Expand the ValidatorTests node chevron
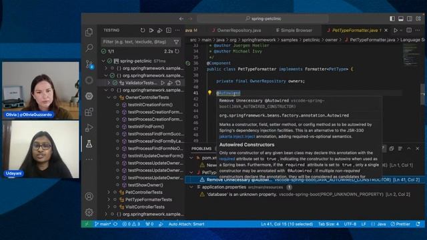427x240 pixels. 109,83
